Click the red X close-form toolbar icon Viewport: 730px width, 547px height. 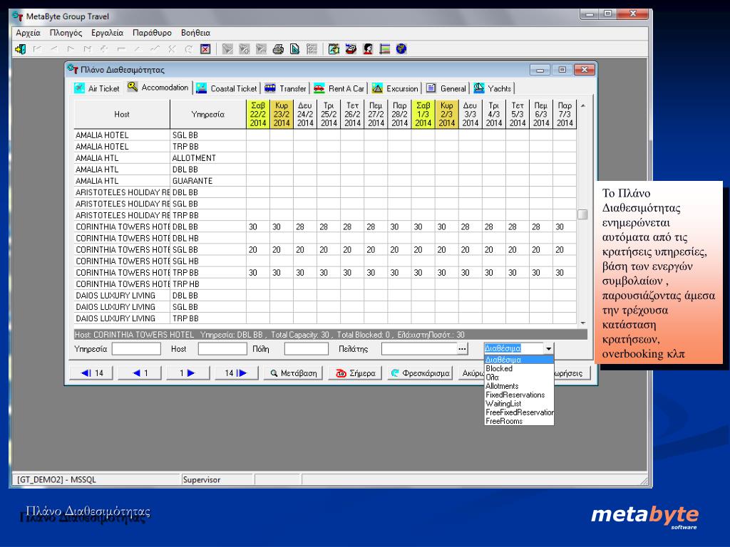[205, 49]
